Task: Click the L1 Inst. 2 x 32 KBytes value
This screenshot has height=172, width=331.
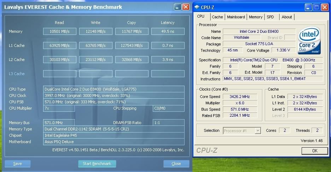Action: tap(305, 103)
